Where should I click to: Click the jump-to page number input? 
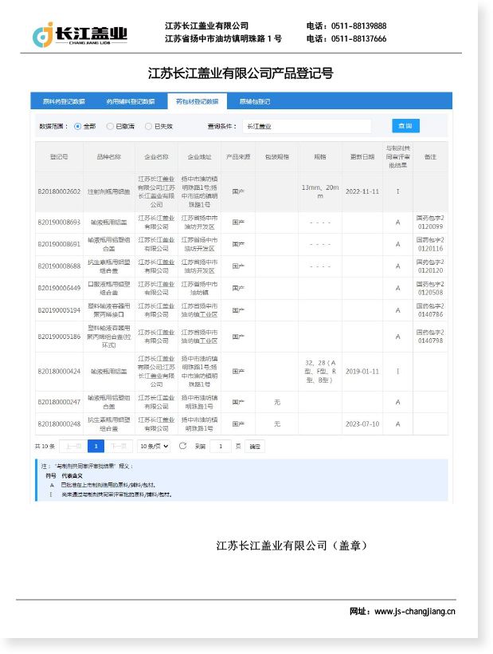(221, 446)
